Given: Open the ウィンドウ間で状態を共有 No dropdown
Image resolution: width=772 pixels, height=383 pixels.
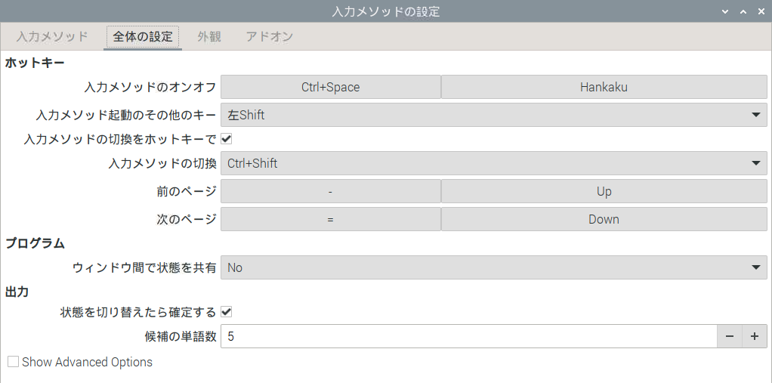Looking at the screenshot, I should (x=494, y=267).
